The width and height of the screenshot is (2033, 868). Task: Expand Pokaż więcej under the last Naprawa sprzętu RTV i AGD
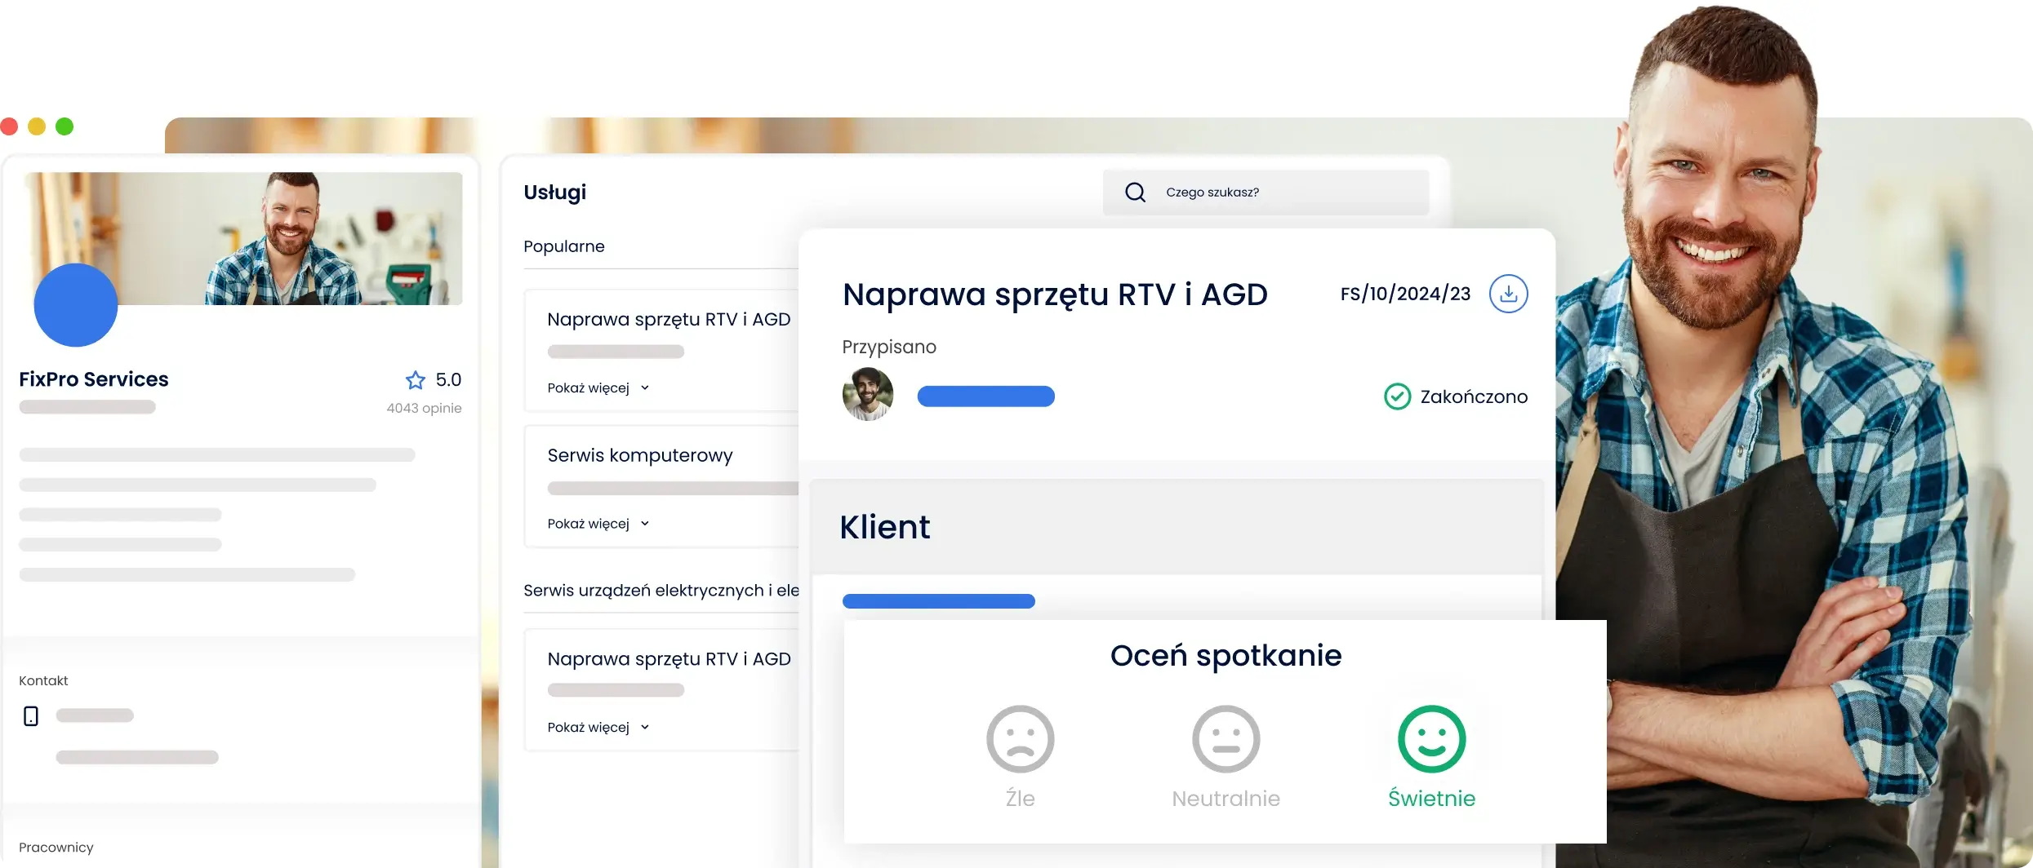(x=598, y=728)
